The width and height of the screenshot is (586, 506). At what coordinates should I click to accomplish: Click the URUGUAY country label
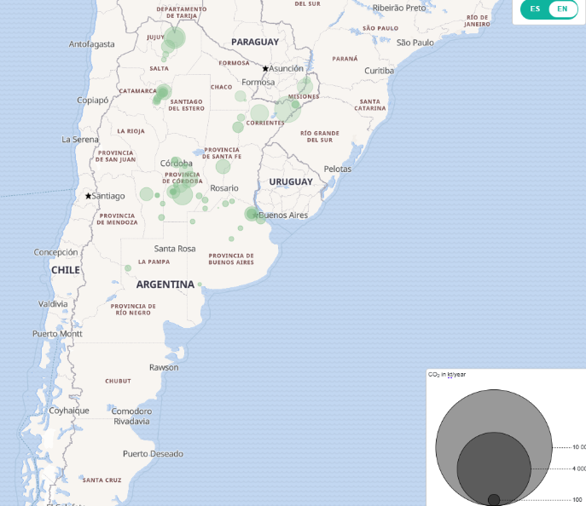(x=290, y=181)
